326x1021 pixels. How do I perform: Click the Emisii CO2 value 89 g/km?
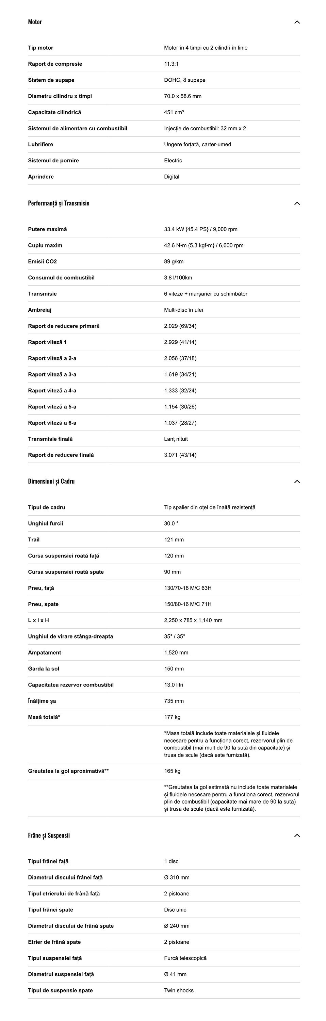[x=174, y=262]
